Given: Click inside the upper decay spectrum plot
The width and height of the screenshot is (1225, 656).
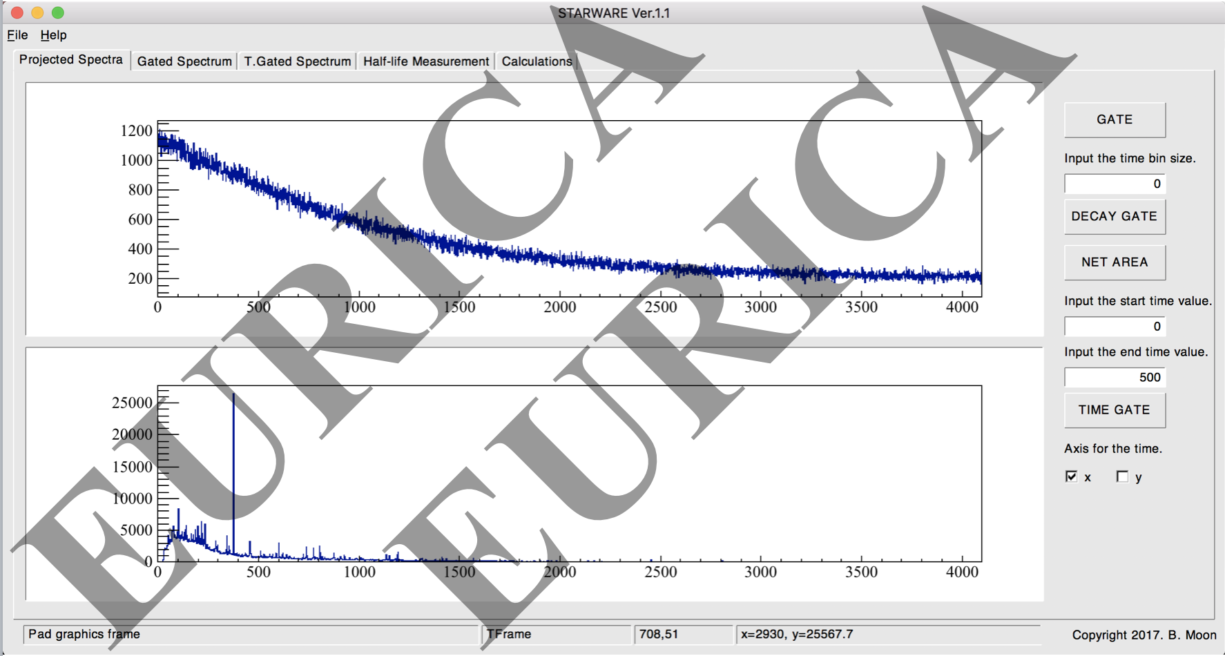Looking at the screenshot, I should click(569, 209).
